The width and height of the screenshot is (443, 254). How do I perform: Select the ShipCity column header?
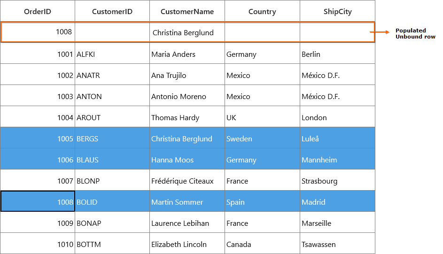pos(337,11)
